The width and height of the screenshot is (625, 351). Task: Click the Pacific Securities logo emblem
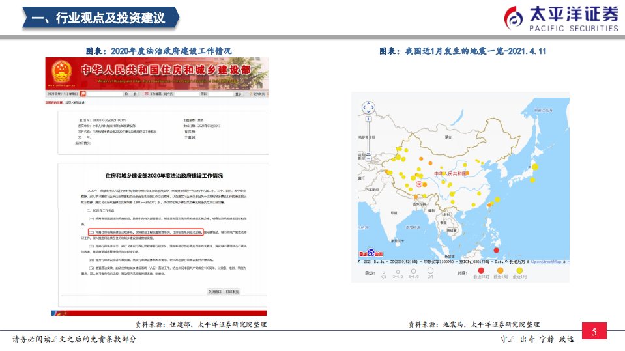click(x=514, y=18)
